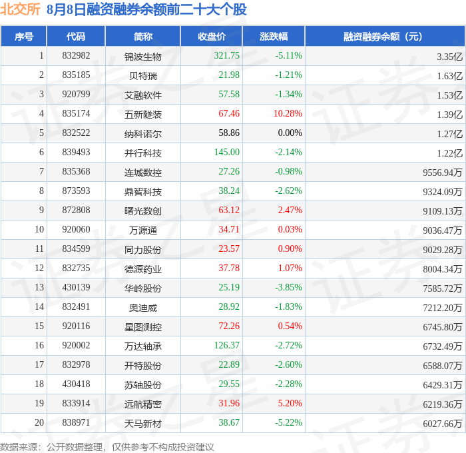The height and width of the screenshot is (453, 466).
Task: Select stock name 苏轴股份
Action: click(x=143, y=385)
